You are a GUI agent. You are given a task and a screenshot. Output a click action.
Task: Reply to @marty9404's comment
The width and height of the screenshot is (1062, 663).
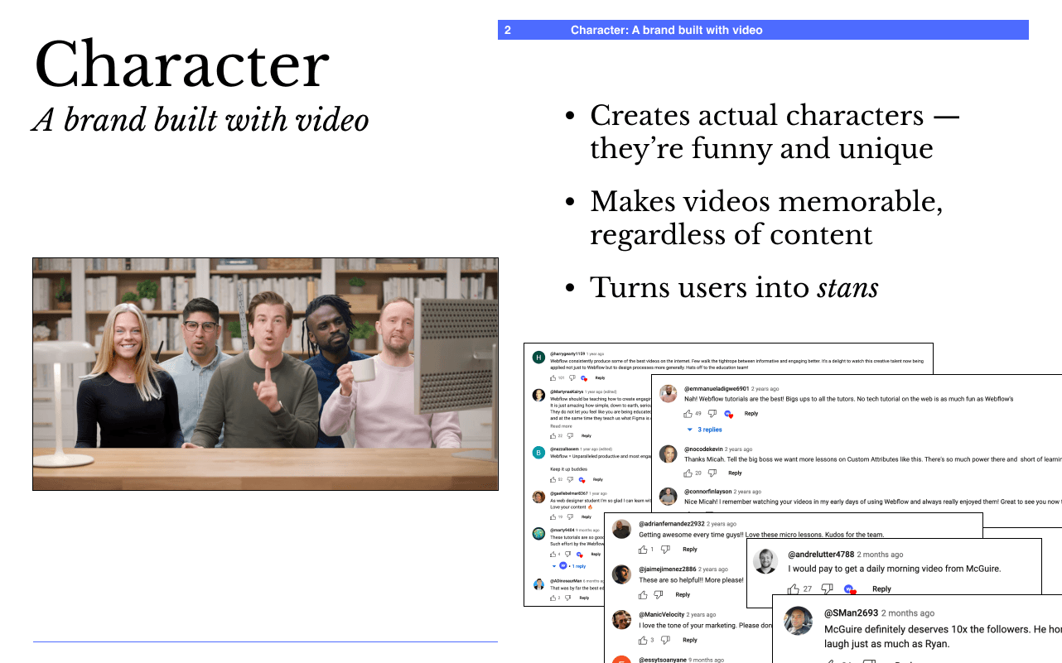pos(596,554)
